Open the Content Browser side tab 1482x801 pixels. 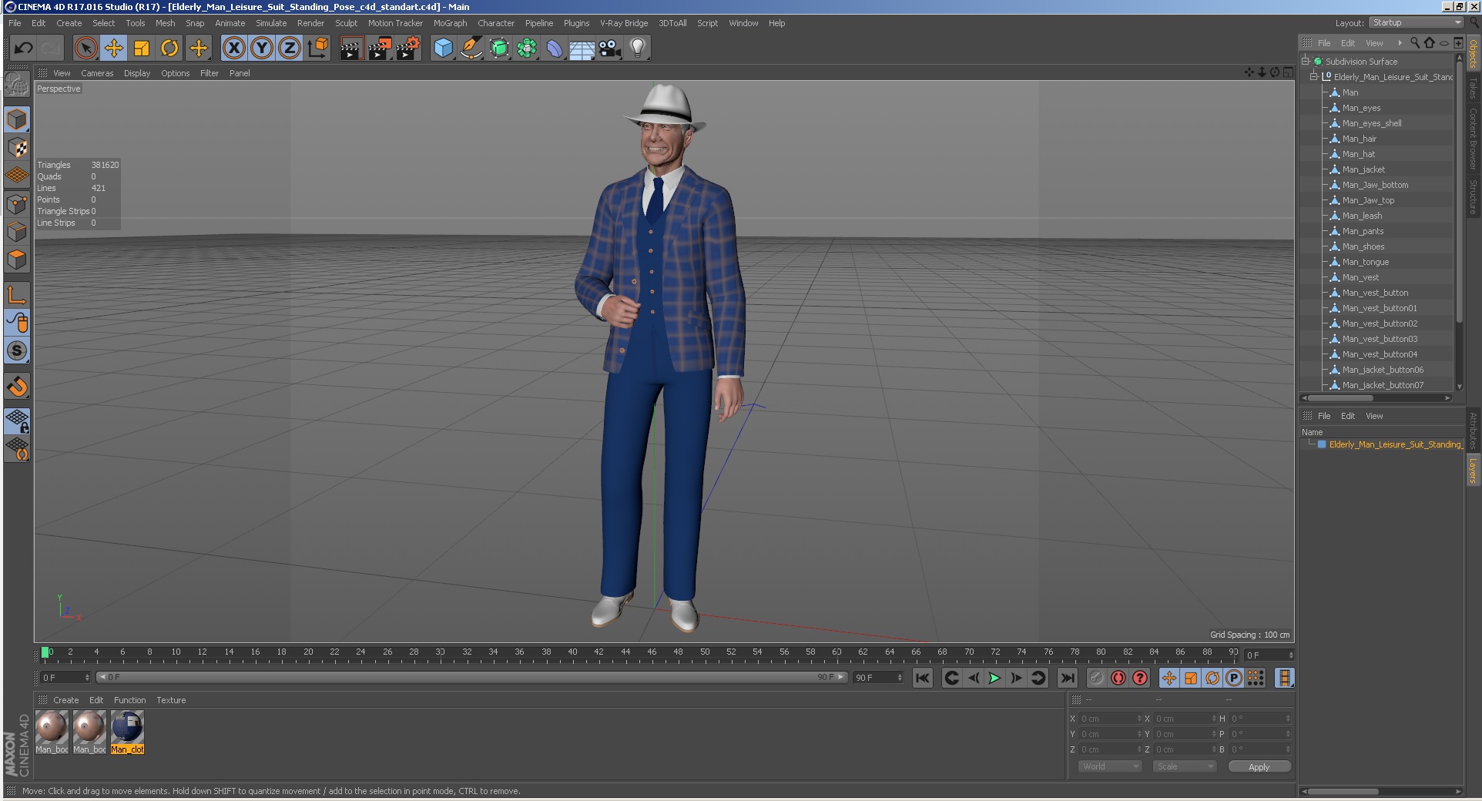[x=1473, y=139]
